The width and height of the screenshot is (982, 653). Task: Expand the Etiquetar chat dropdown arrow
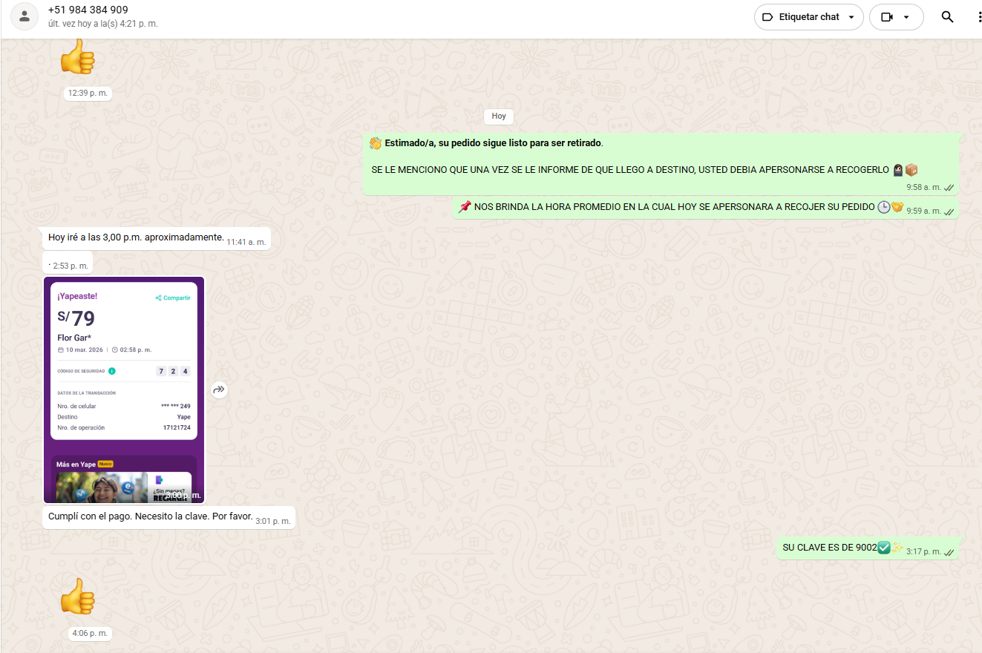coord(851,17)
